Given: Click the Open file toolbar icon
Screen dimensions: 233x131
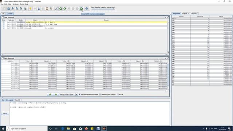Looking at the screenshot, I should coord(9,9).
